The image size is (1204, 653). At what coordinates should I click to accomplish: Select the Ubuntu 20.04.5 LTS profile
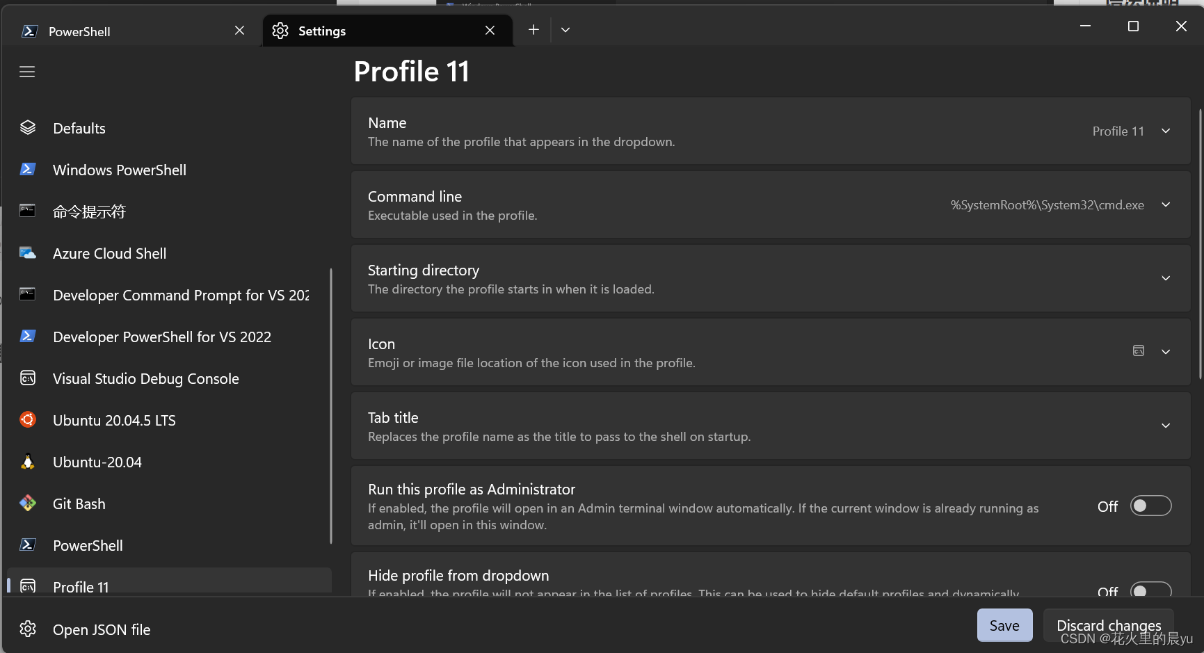(168, 420)
